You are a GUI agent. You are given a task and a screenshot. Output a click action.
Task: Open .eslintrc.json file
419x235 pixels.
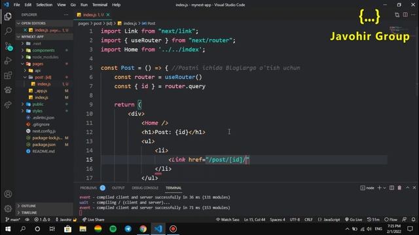pos(44,117)
